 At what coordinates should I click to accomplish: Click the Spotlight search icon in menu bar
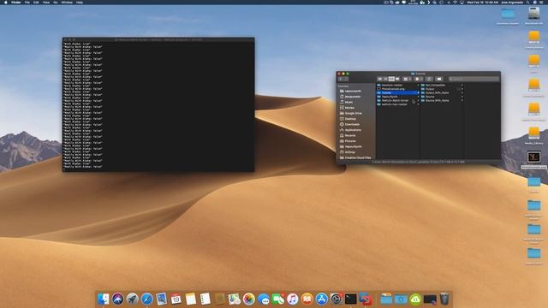tap(527, 2)
